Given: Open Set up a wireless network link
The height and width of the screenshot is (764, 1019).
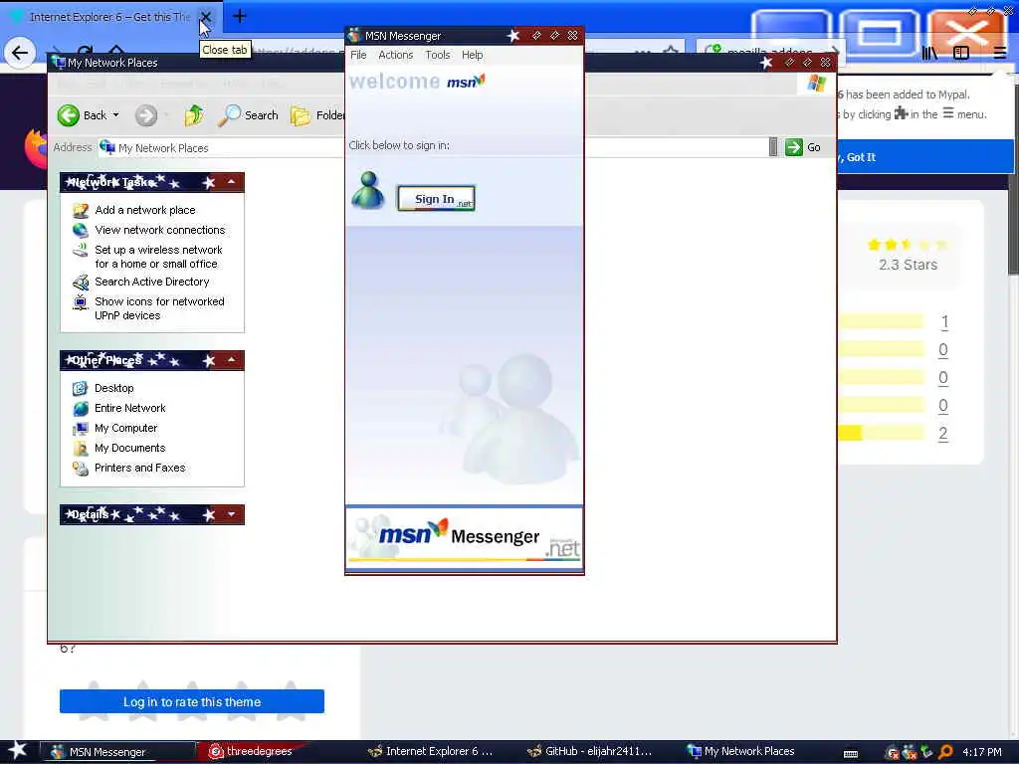Looking at the screenshot, I should click(x=158, y=257).
